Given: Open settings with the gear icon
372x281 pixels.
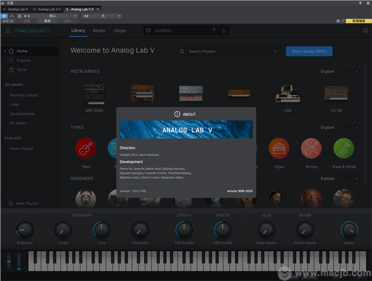Looking at the screenshot, I should [365, 30].
